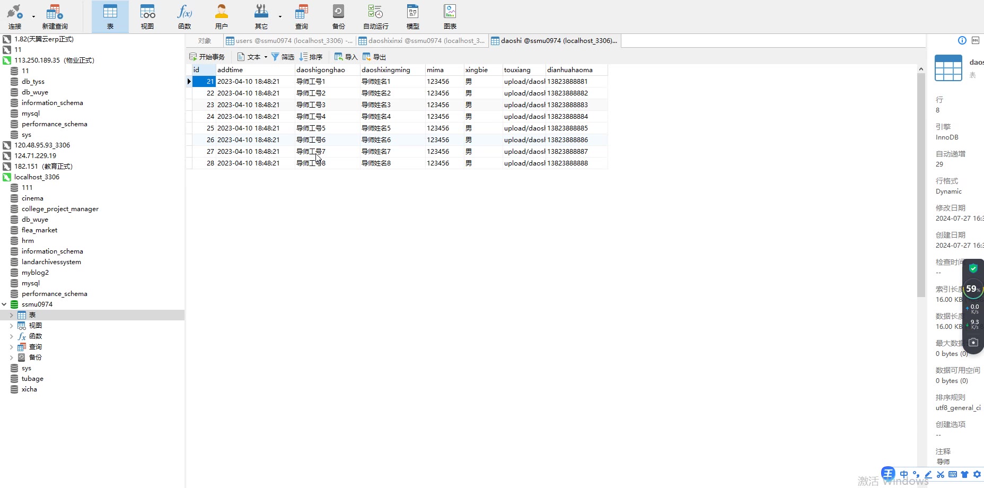Select the 120.48.95.93_3306 connection
984x488 pixels.
pos(42,145)
